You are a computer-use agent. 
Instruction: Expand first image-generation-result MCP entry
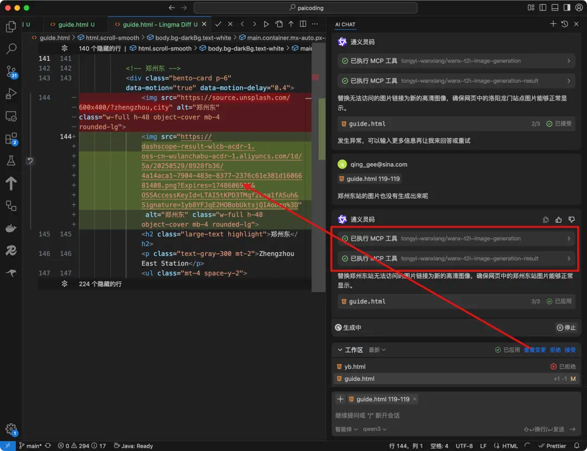(456, 81)
